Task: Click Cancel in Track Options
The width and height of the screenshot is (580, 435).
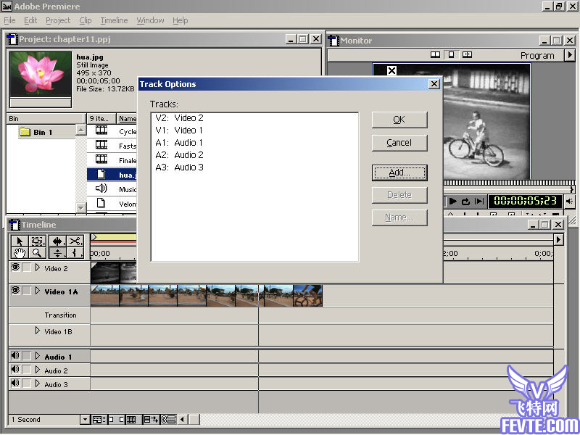Action: (x=399, y=143)
